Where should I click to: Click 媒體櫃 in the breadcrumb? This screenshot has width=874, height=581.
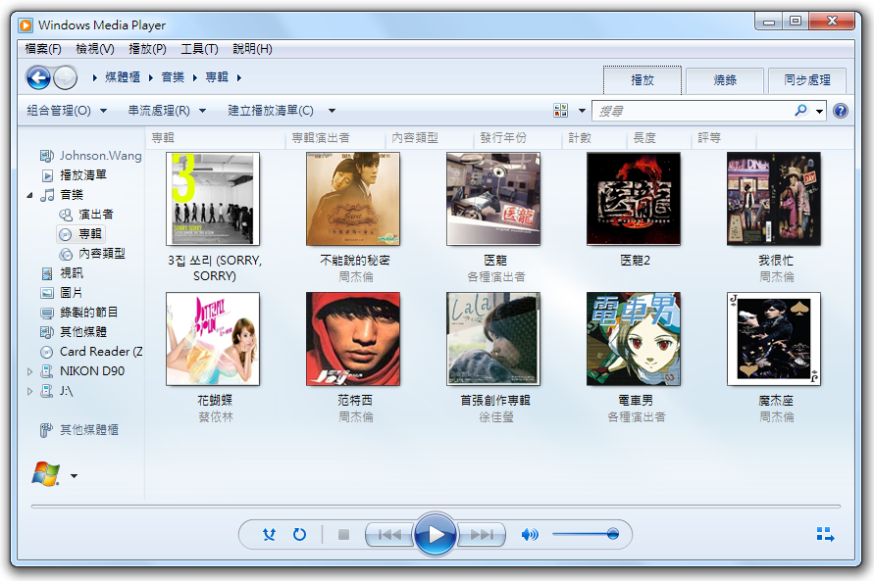point(123,77)
